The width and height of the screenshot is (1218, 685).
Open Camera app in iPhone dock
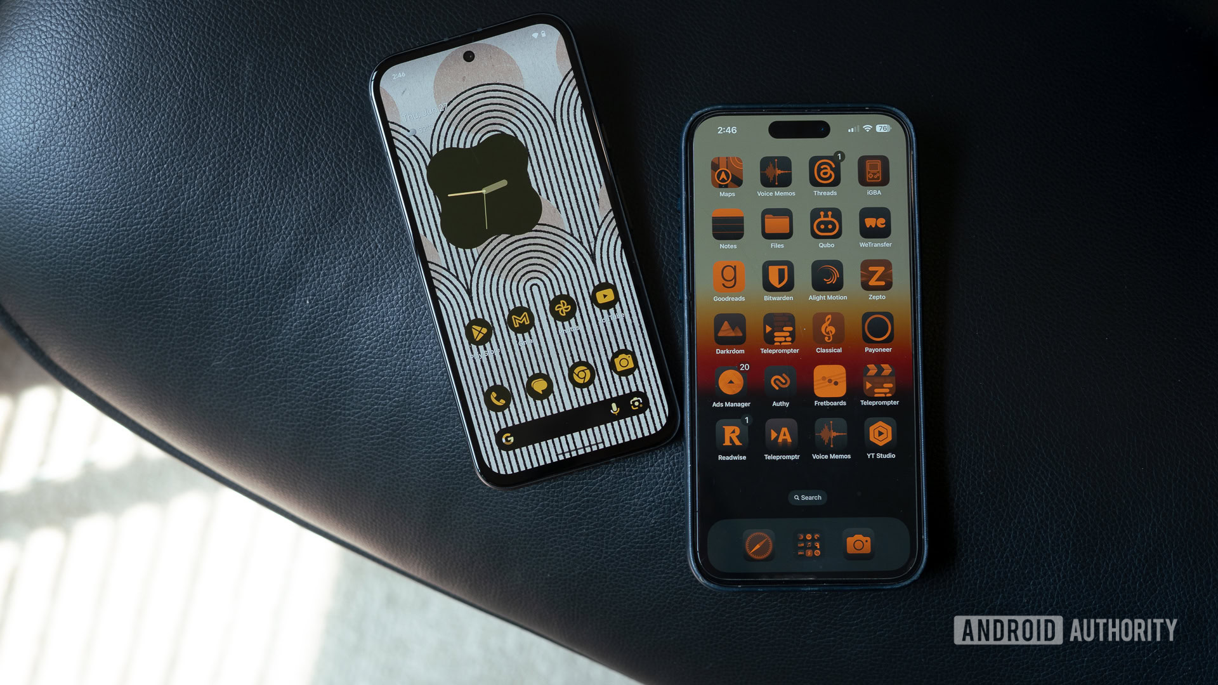(x=859, y=544)
